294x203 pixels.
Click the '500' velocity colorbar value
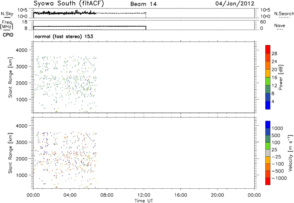(x=276, y=136)
